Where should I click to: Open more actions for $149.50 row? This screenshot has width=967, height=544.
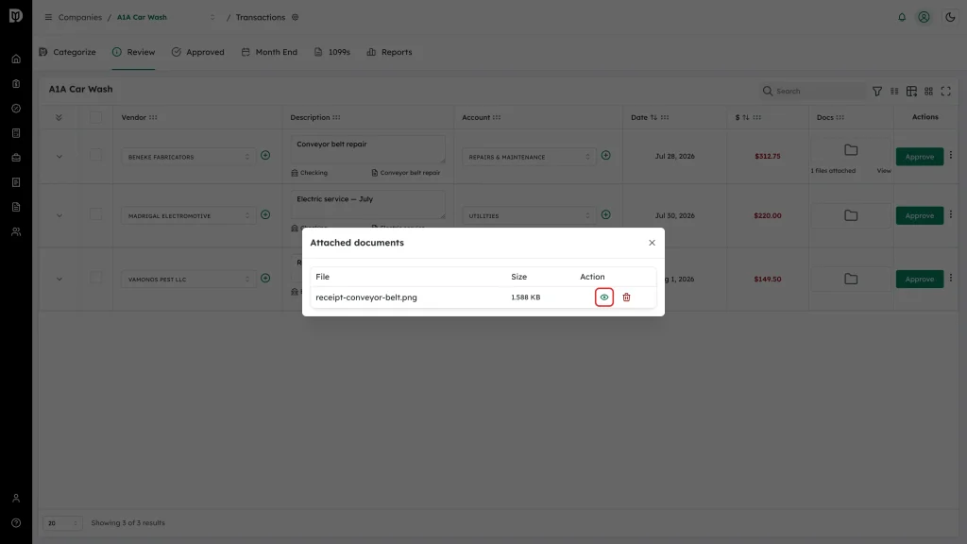pos(950,279)
